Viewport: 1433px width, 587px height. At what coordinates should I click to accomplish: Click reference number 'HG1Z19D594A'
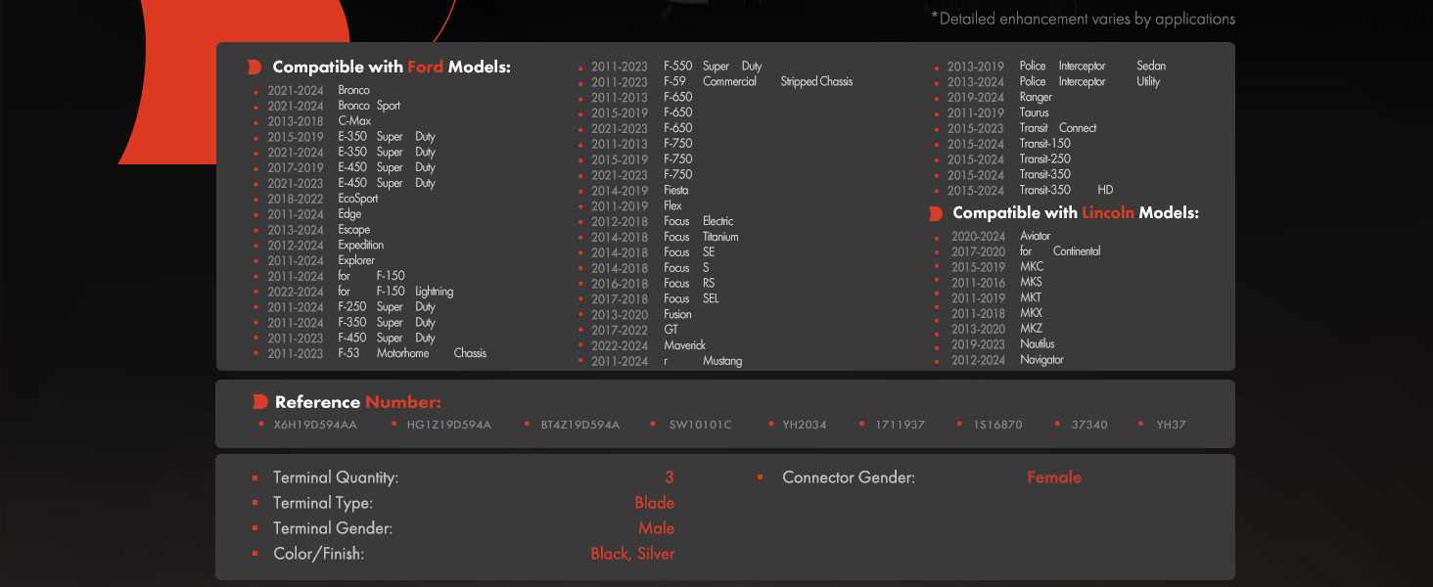pos(449,425)
